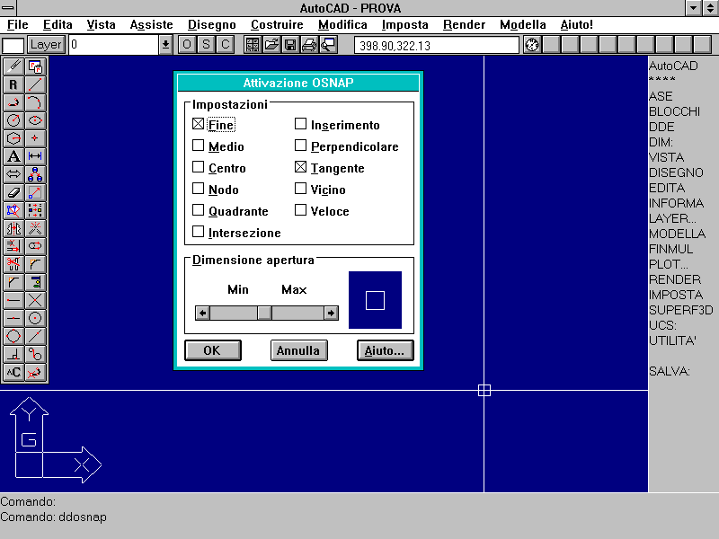Select the Circle tool in toolbox
Image resolution: width=719 pixels, height=539 pixels.
tap(13, 120)
